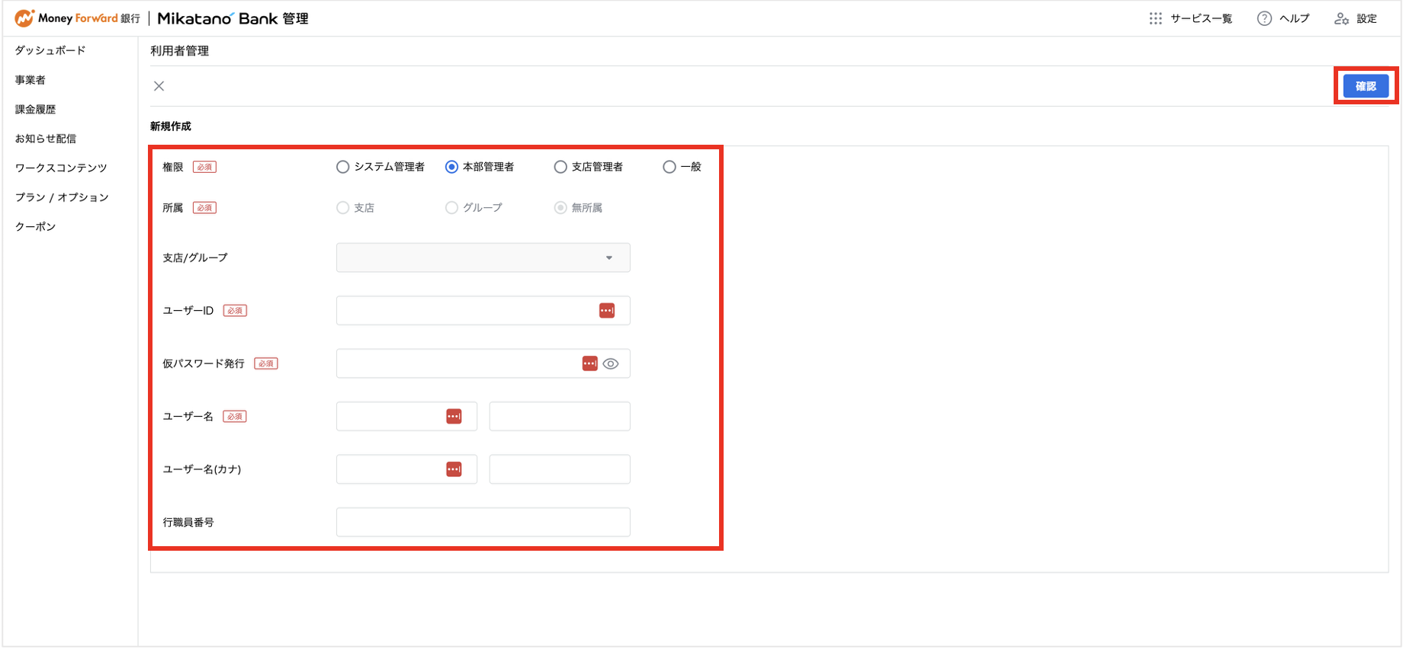Open クーポン in the sidebar

[x=36, y=227]
